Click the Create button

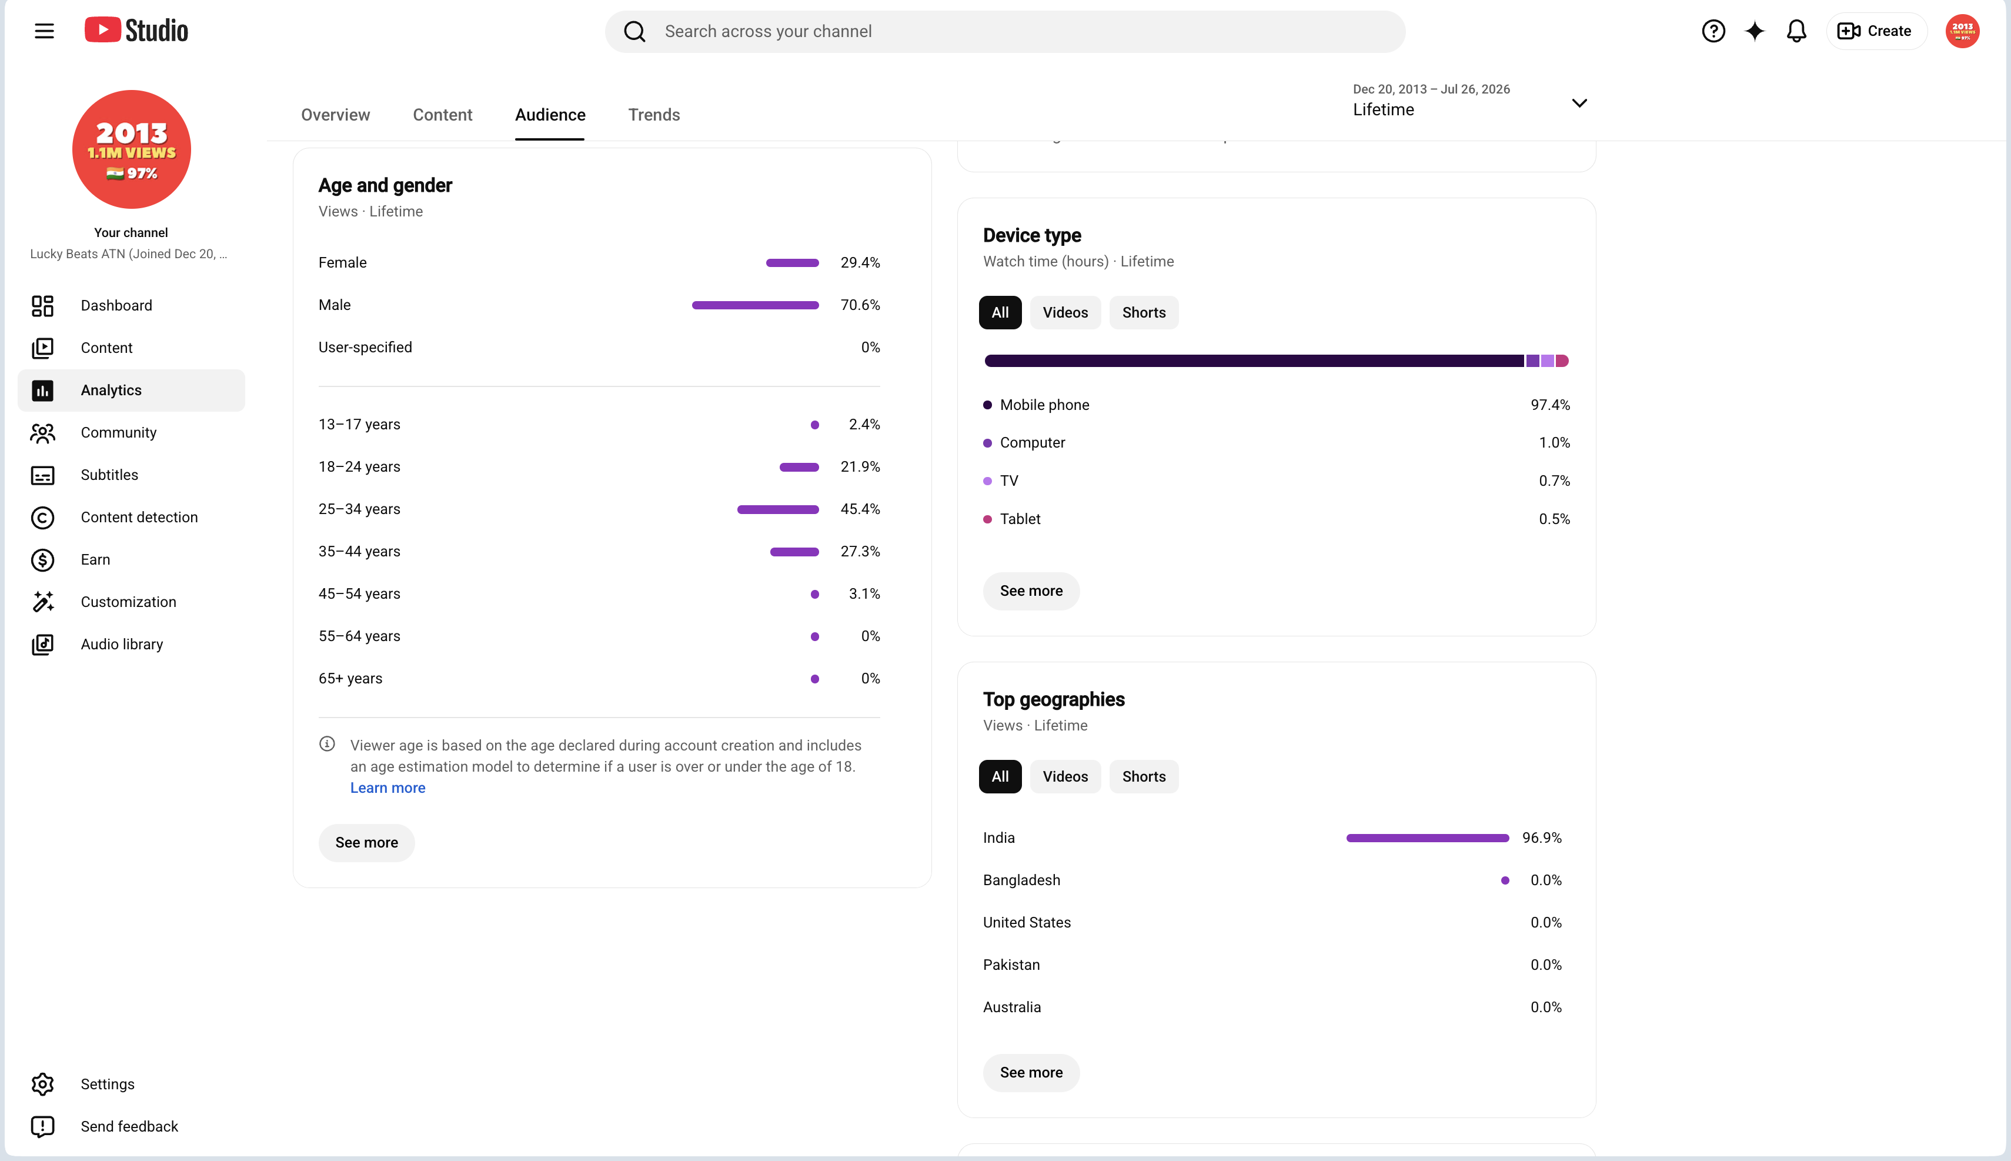(1876, 31)
